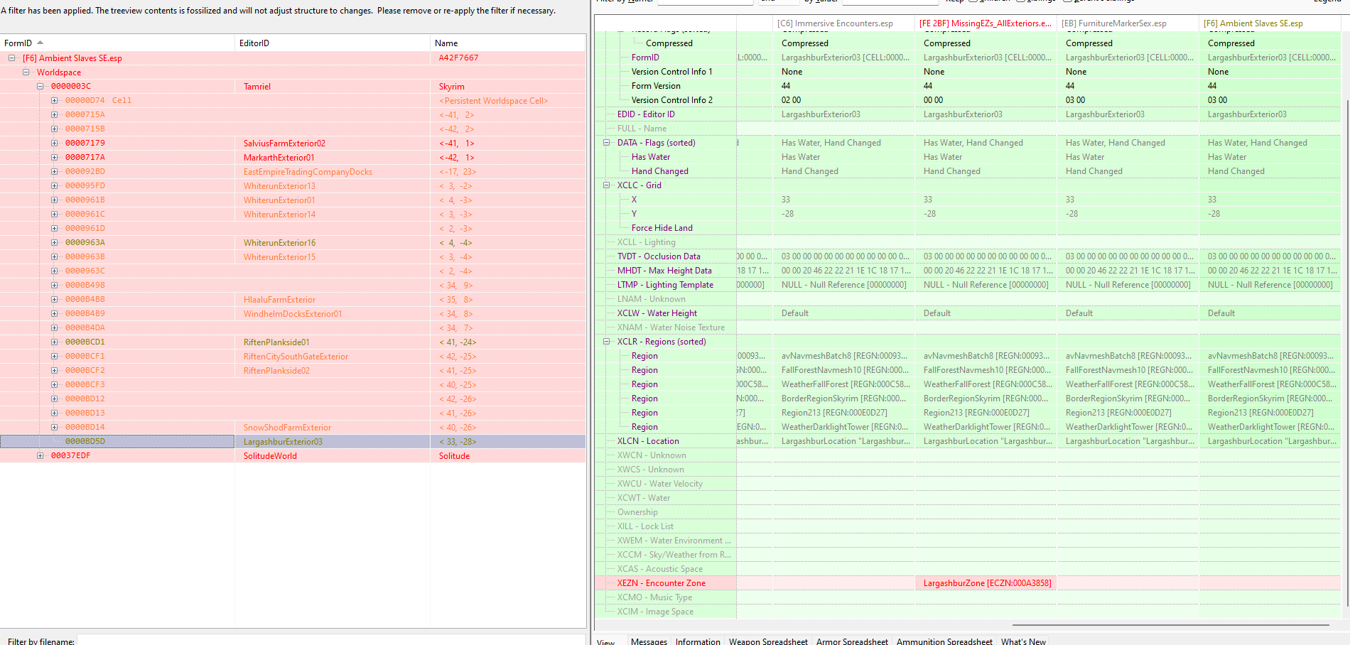Open the Information tab

pos(698,641)
